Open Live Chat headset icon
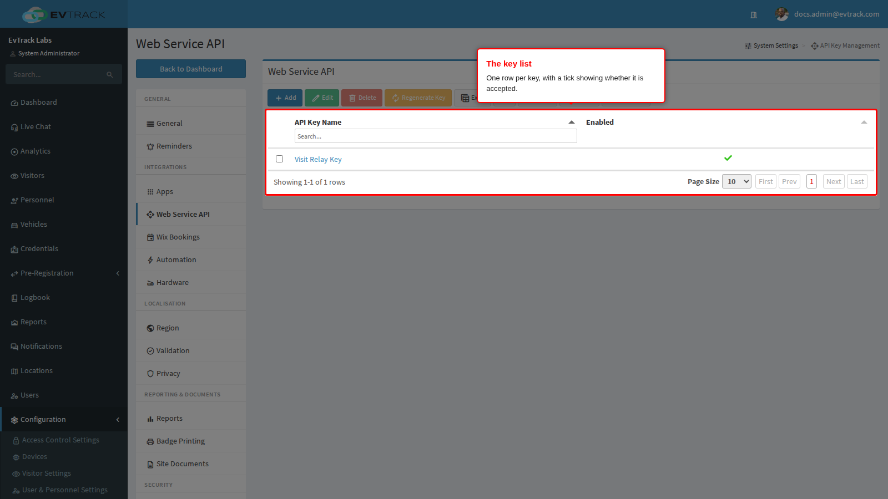Image resolution: width=888 pixels, height=499 pixels. pos(14,127)
